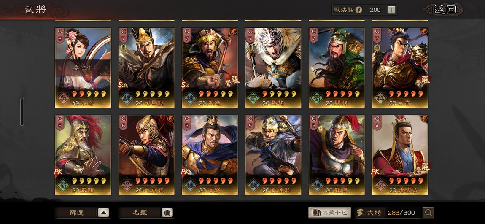Click the 返回 back button

pyautogui.click(x=445, y=10)
